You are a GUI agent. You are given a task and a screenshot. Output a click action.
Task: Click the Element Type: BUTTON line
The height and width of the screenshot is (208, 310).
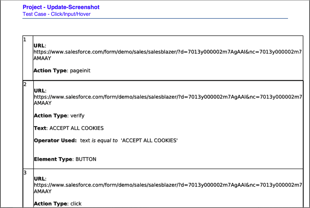[65, 159]
